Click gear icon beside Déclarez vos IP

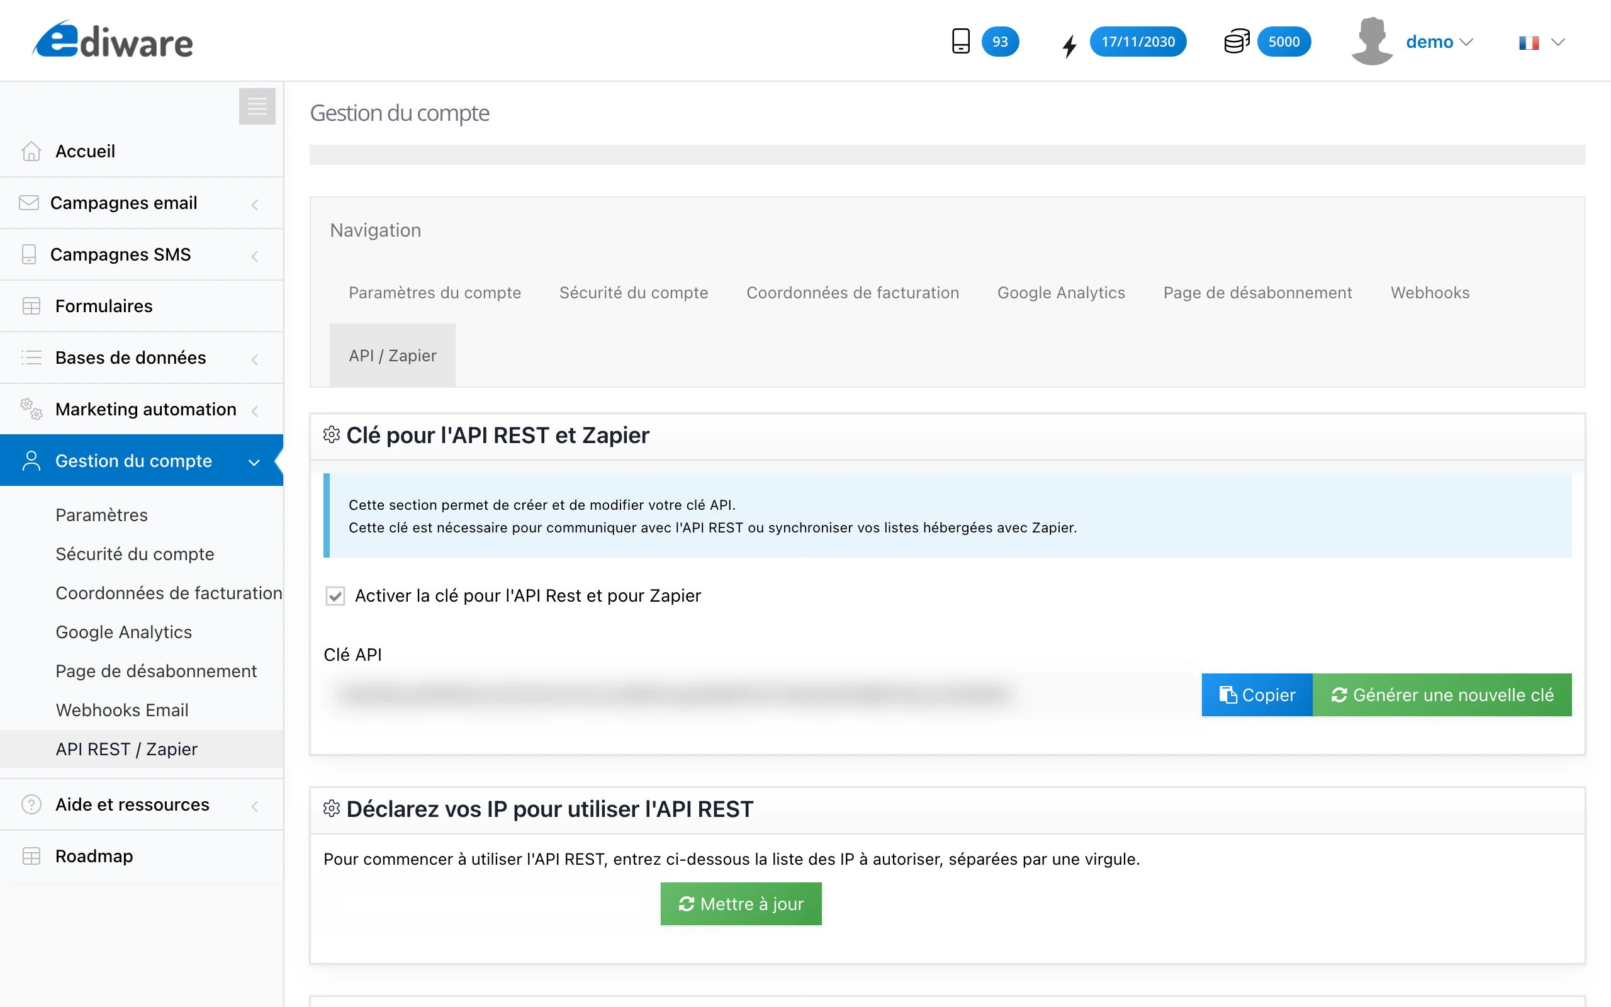pos(332,809)
